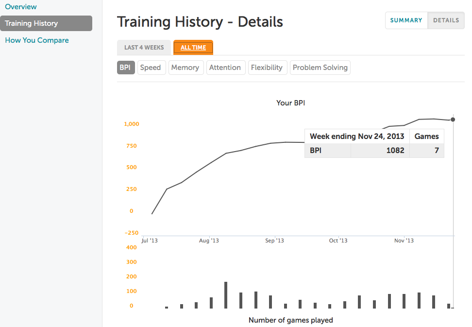The height and width of the screenshot is (327, 472).
Task: Open the Overview sidebar link
Action: [21, 7]
